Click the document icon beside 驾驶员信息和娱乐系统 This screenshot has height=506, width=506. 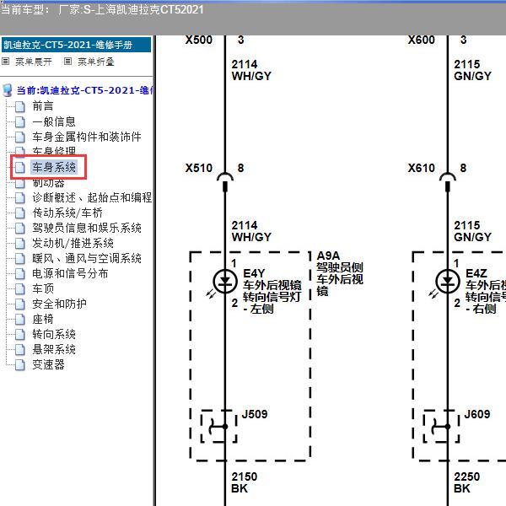(x=20, y=229)
